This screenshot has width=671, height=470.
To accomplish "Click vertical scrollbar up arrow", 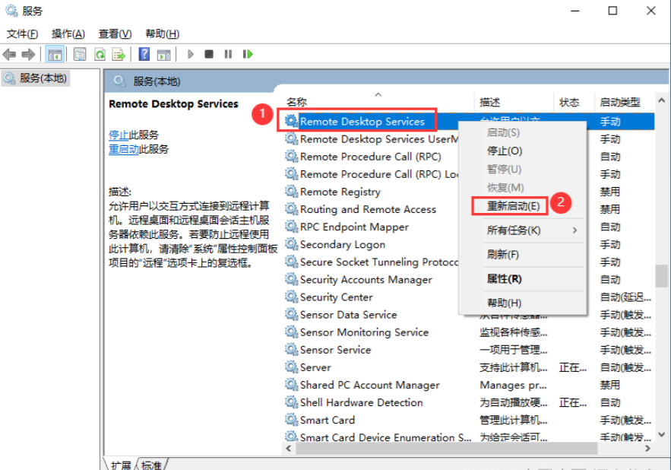I will pyautogui.click(x=661, y=100).
